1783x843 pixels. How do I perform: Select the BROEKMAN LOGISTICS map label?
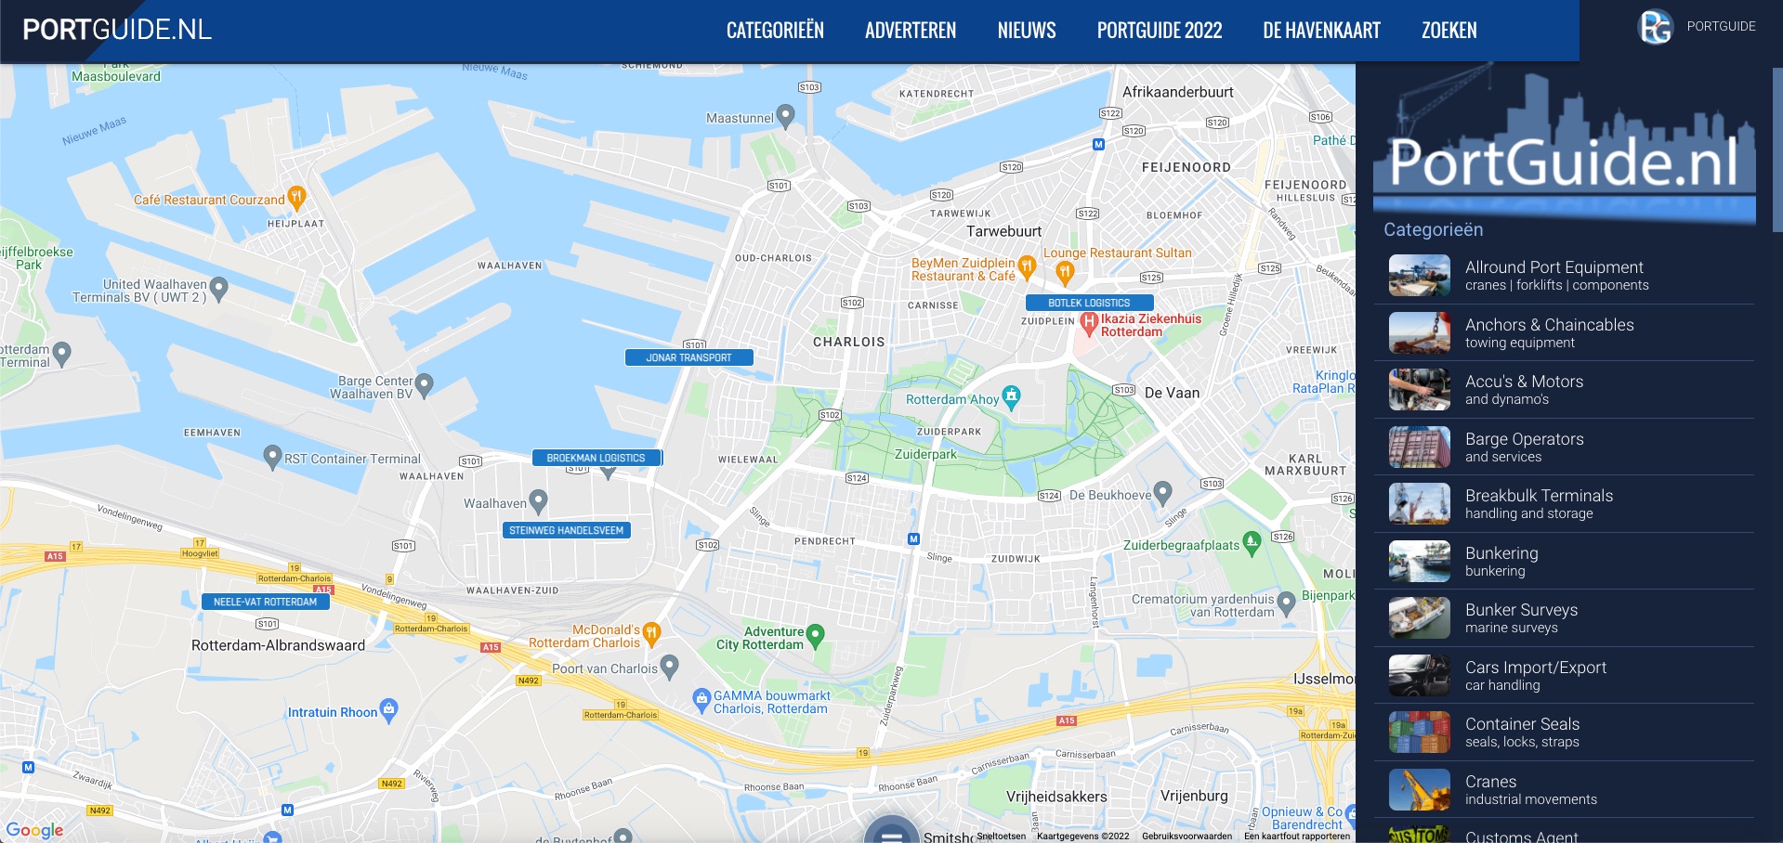tap(596, 458)
